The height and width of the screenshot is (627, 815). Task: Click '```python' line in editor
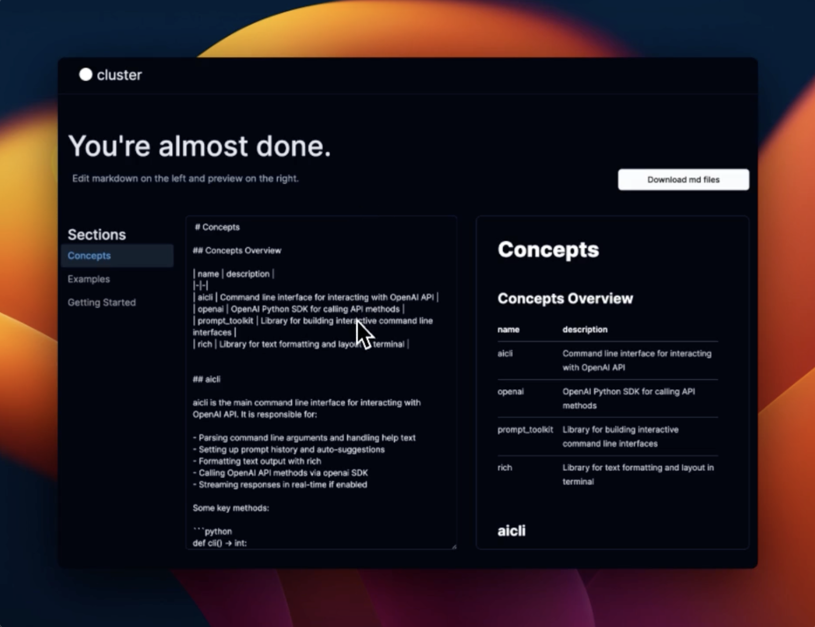point(212,531)
